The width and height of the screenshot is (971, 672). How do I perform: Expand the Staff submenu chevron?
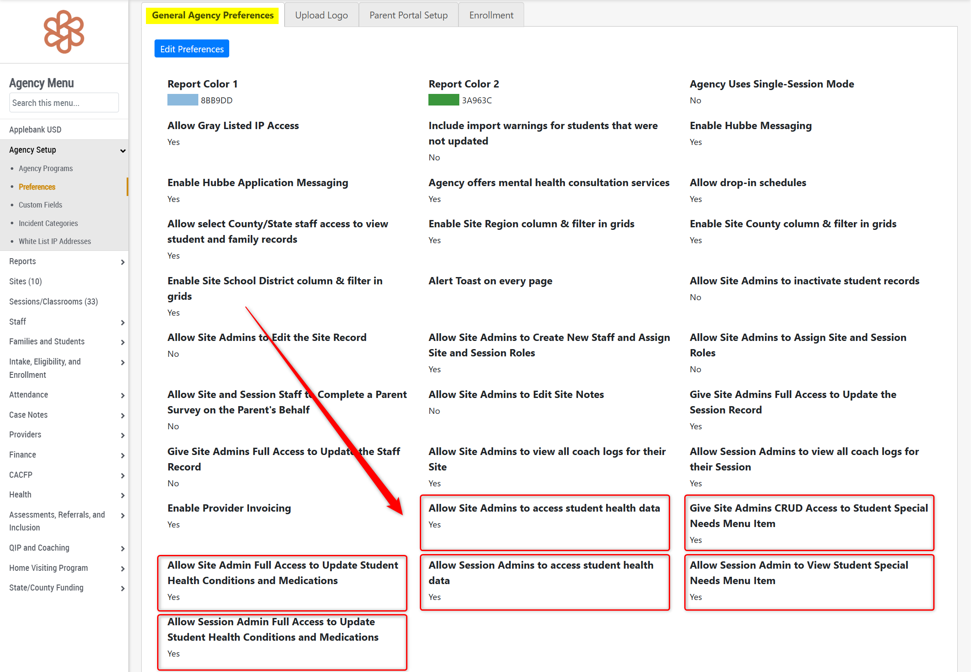tap(123, 322)
